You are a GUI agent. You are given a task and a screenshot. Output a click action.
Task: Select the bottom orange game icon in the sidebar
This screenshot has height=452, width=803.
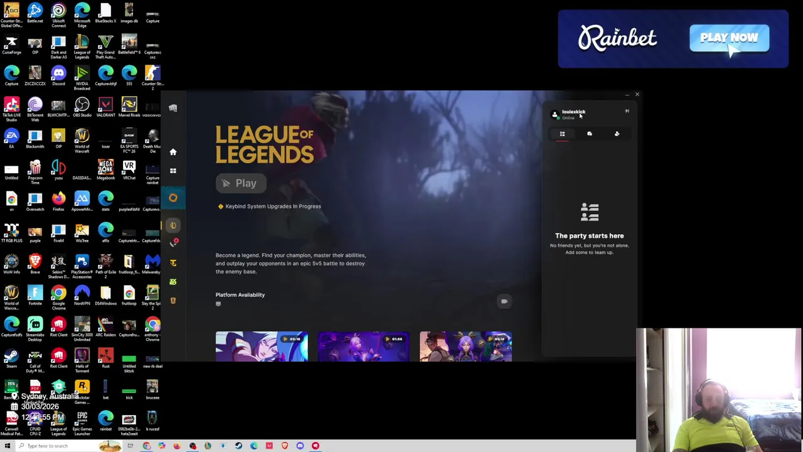[173, 301]
